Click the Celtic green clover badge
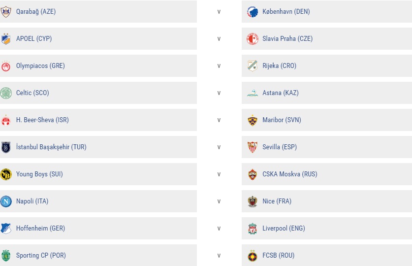The width and height of the screenshot is (412, 266). (6, 93)
